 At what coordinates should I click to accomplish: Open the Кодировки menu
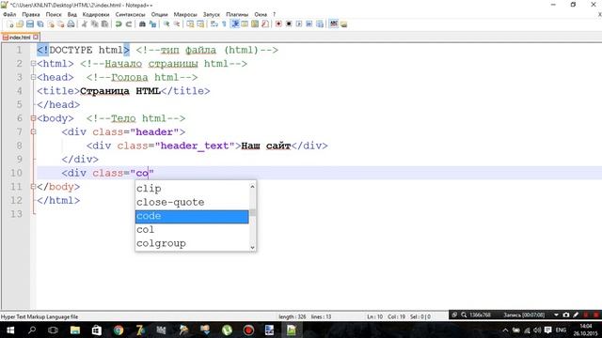[96, 14]
